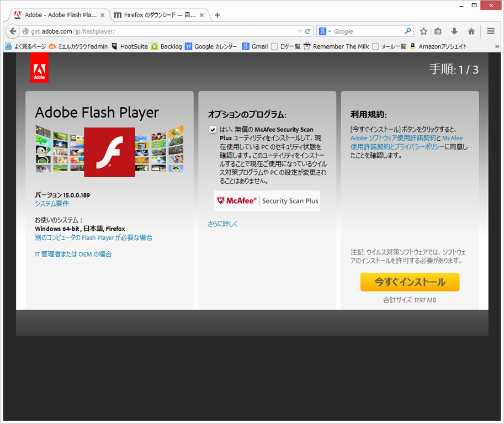This screenshot has height=424, width=504.
Task: Click the 合計サイズ: 17.97 MB text
Action: point(410,300)
